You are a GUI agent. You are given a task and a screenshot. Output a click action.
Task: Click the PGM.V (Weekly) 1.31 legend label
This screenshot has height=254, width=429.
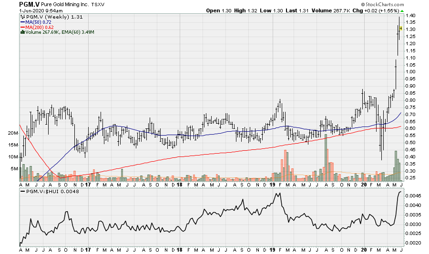[x=54, y=17]
